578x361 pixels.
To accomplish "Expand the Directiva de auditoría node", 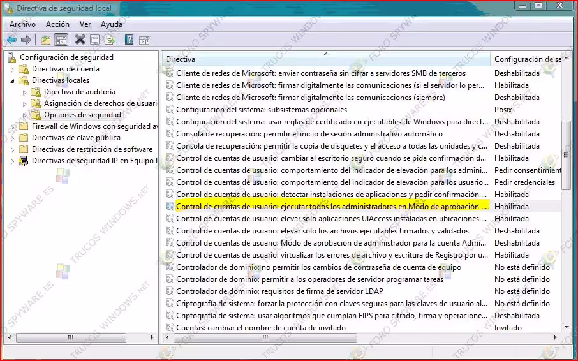I will point(25,92).
